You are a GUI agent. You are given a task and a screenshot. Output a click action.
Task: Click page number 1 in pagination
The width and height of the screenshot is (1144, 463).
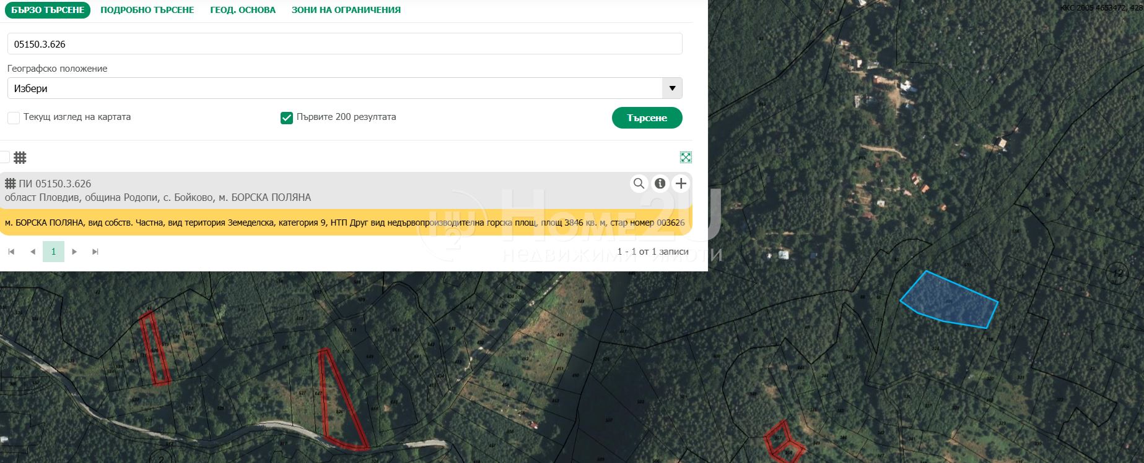tap(54, 252)
